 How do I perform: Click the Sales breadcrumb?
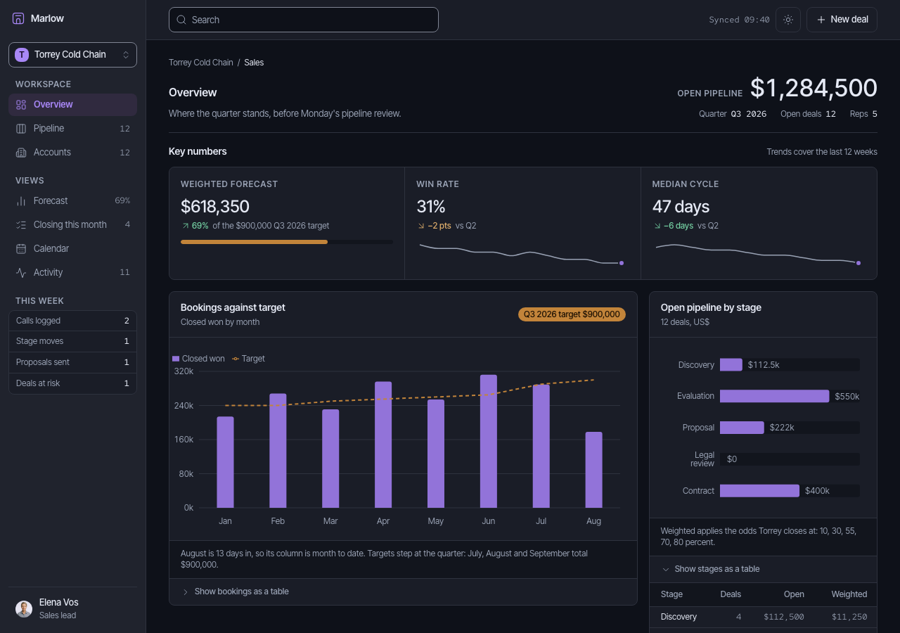[x=254, y=63]
